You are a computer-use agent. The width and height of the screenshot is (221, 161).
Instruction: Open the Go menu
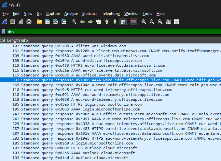[39, 14]
